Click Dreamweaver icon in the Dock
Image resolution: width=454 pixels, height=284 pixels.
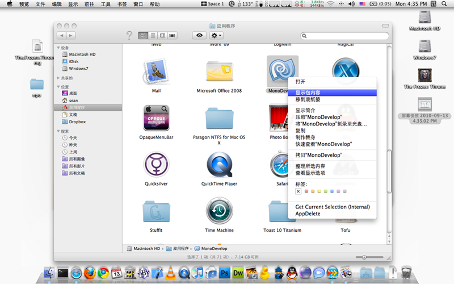[238, 273]
